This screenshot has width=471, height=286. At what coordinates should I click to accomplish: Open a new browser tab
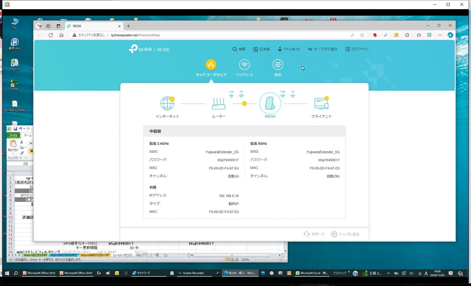coord(128,26)
